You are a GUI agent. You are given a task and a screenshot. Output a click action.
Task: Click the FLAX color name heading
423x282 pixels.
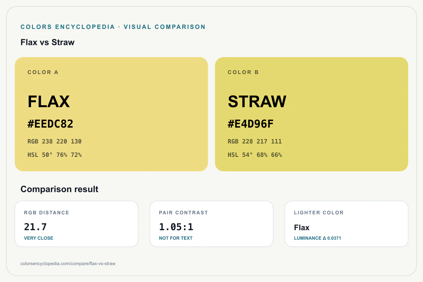tap(49, 102)
